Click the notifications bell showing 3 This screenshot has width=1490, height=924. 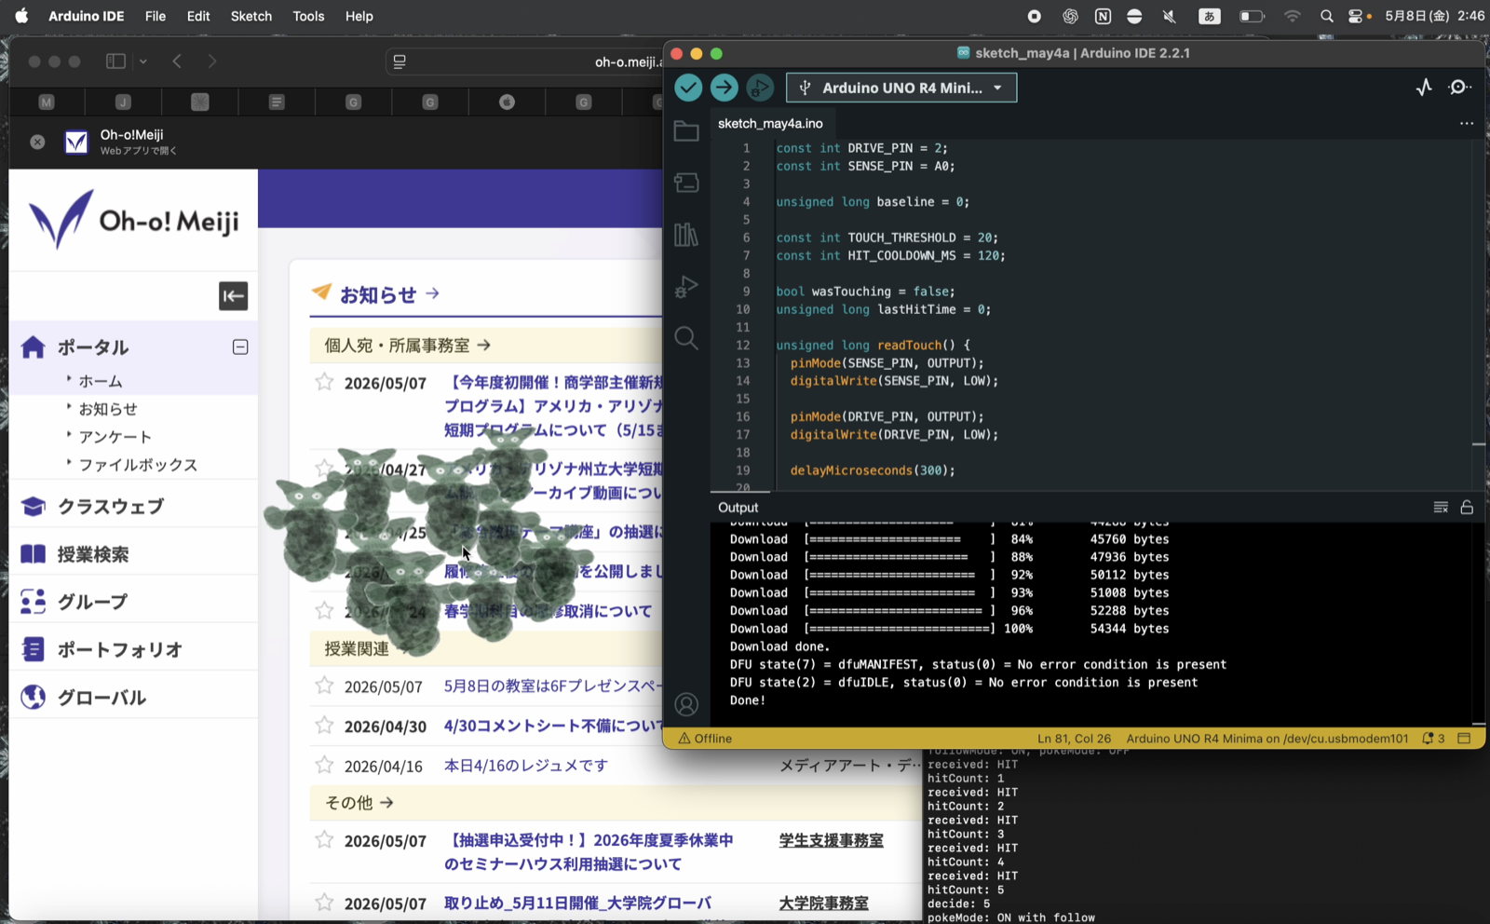[1433, 739]
